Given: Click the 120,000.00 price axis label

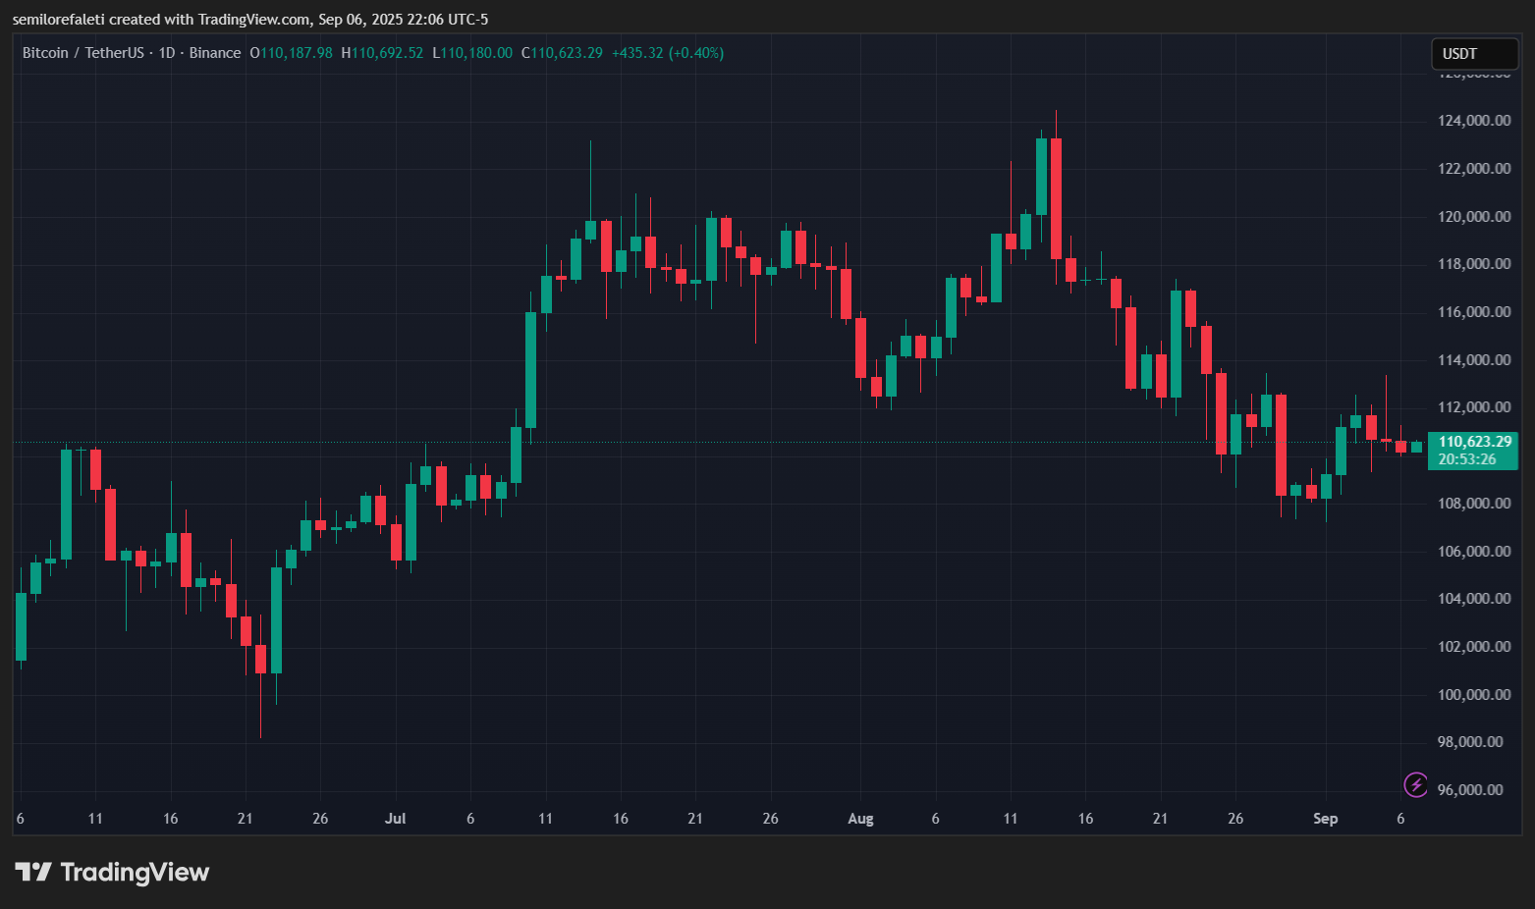Looking at the screenshot, I should 1474,217.
